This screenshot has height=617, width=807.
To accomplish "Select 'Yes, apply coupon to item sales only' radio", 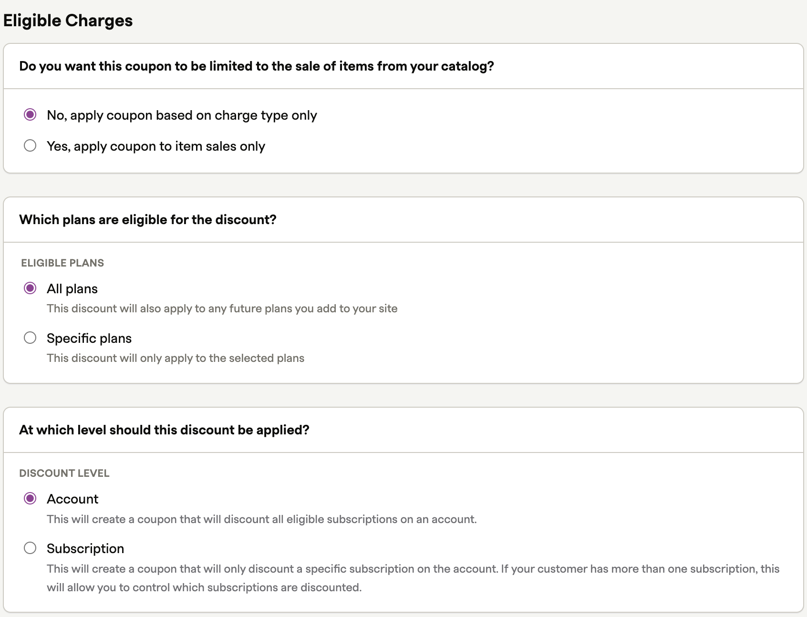I will 30,146.
